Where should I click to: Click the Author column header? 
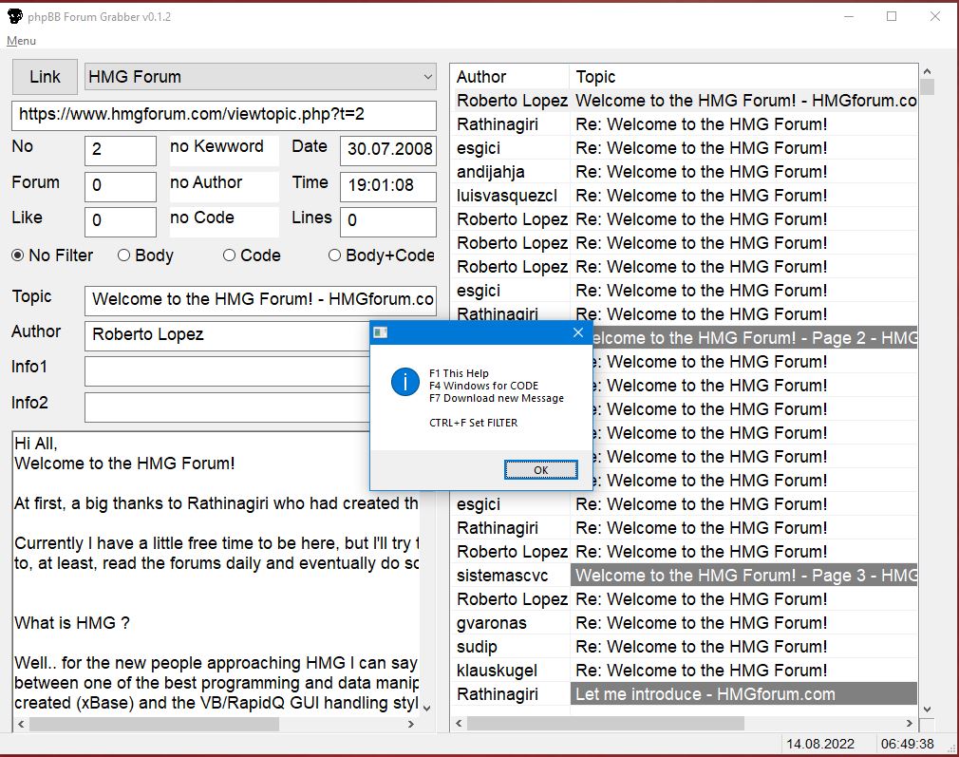511,77
